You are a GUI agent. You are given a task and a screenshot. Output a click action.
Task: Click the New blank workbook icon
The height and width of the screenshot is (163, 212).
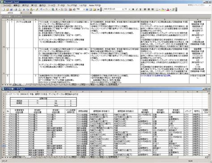click(x=4, y=9)
